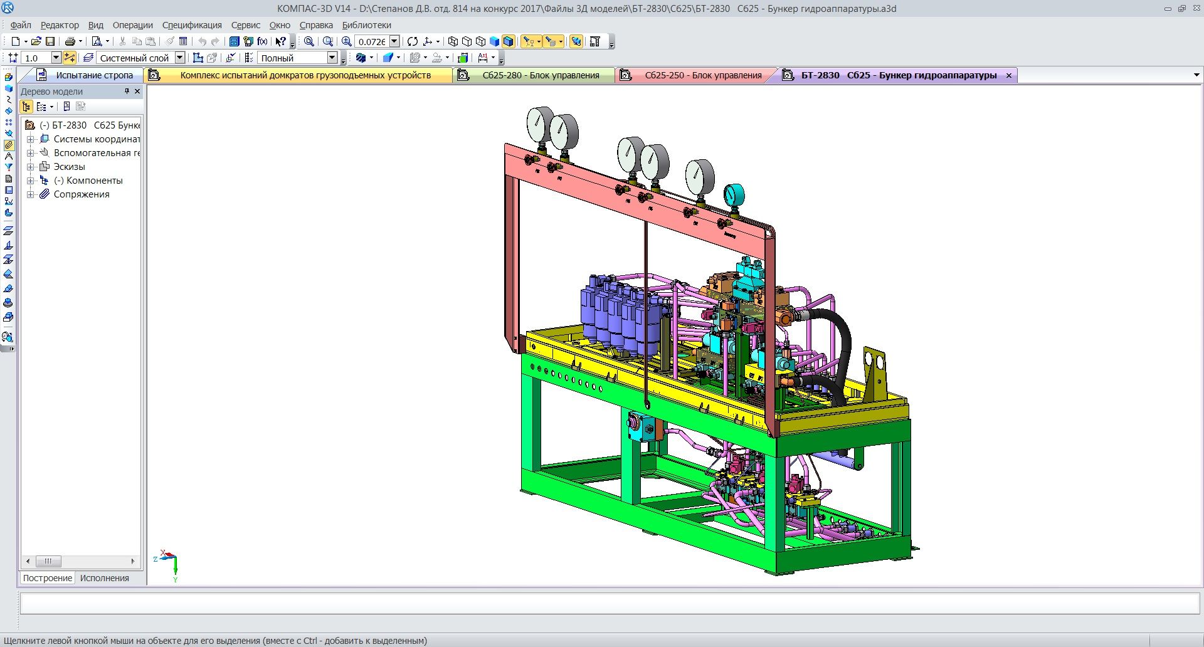Click the zoom scale value field

pyautogui.click(x=371, y=41)
